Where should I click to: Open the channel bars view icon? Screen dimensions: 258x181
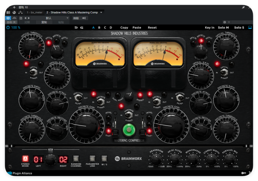[8, 12]
